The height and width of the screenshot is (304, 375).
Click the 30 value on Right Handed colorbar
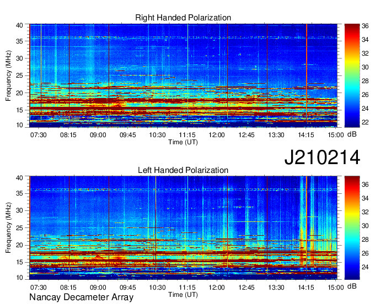tap(365, 67)
